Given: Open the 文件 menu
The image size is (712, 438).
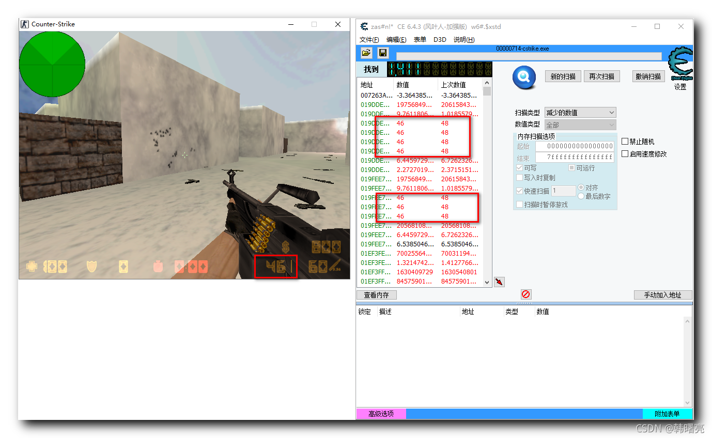Looking at the screenshot, I should [x=369, y=39].
